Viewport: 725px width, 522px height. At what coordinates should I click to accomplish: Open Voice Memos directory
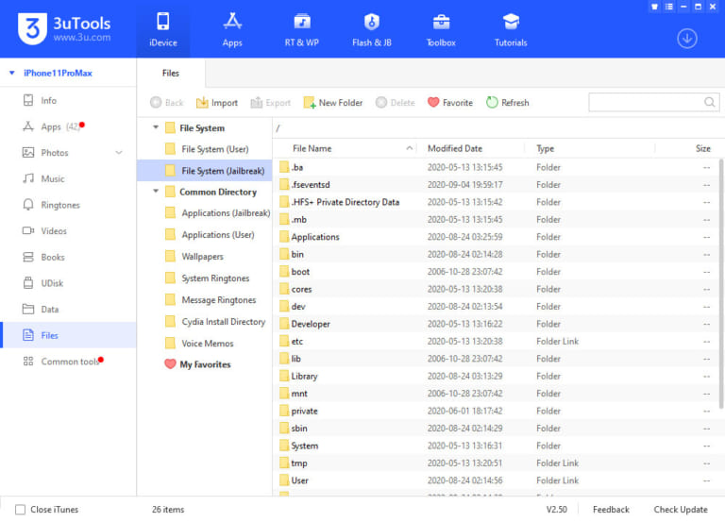pos(204,344)
